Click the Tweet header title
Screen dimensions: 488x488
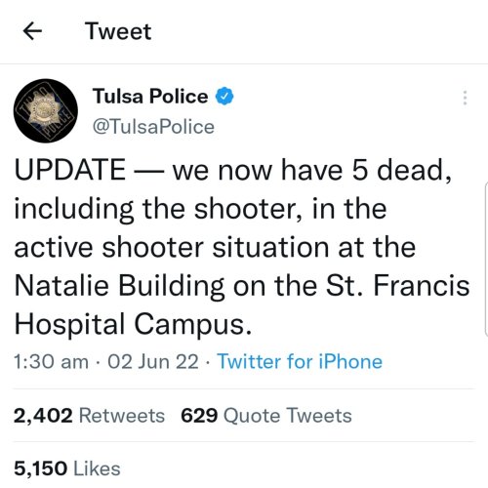pyautogui.click(x=118, y=31)
